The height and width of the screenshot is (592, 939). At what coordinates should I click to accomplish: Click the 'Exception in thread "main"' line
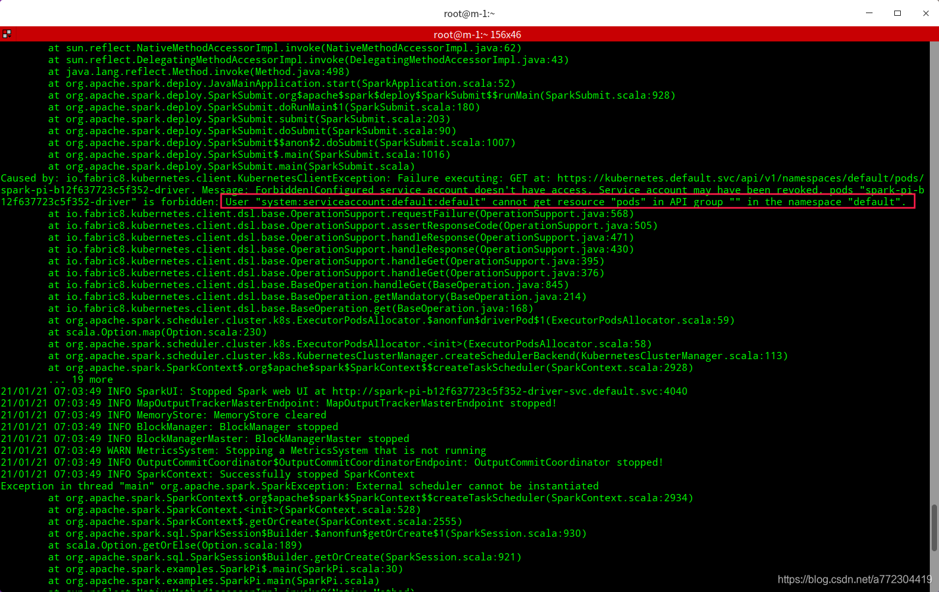(300, 486)
